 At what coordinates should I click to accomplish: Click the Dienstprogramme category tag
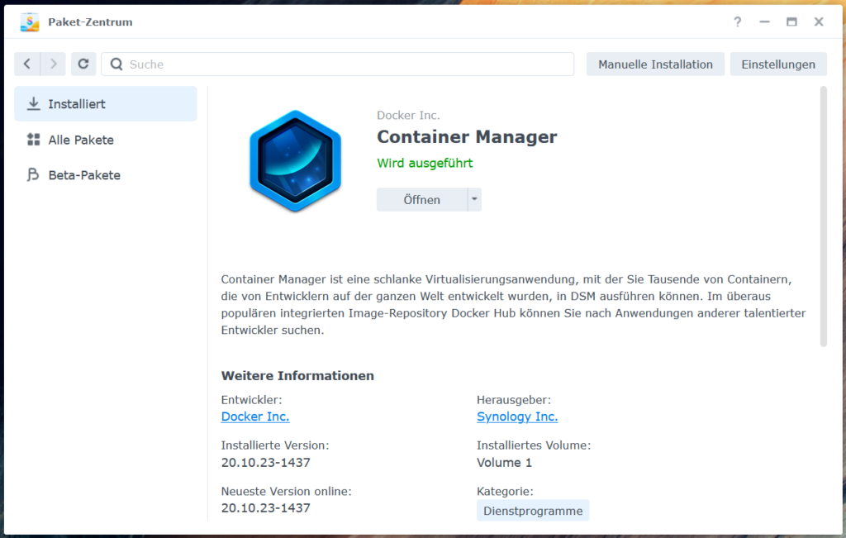[533, 511]
